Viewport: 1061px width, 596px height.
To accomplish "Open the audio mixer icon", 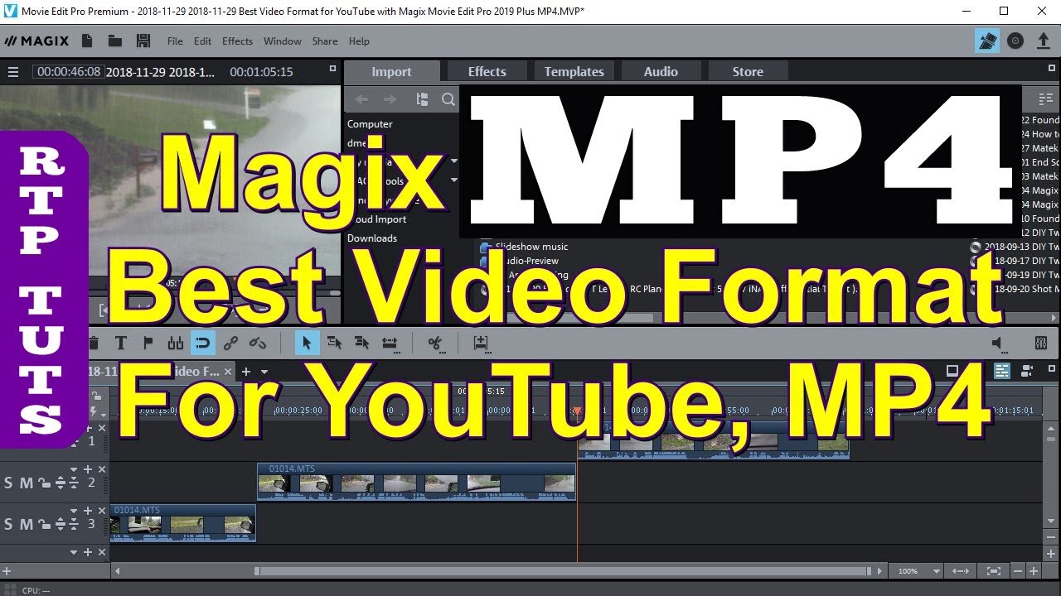I will [1041, 343].
